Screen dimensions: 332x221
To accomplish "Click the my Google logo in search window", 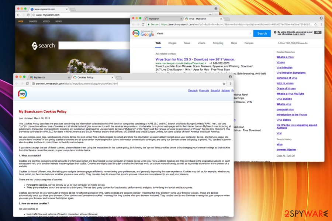I will [143, 34].
